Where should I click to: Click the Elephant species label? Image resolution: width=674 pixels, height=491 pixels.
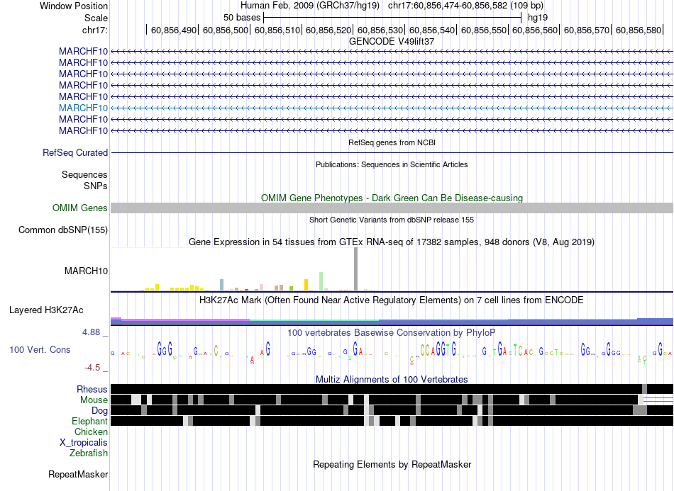click(x=89, y=422)
